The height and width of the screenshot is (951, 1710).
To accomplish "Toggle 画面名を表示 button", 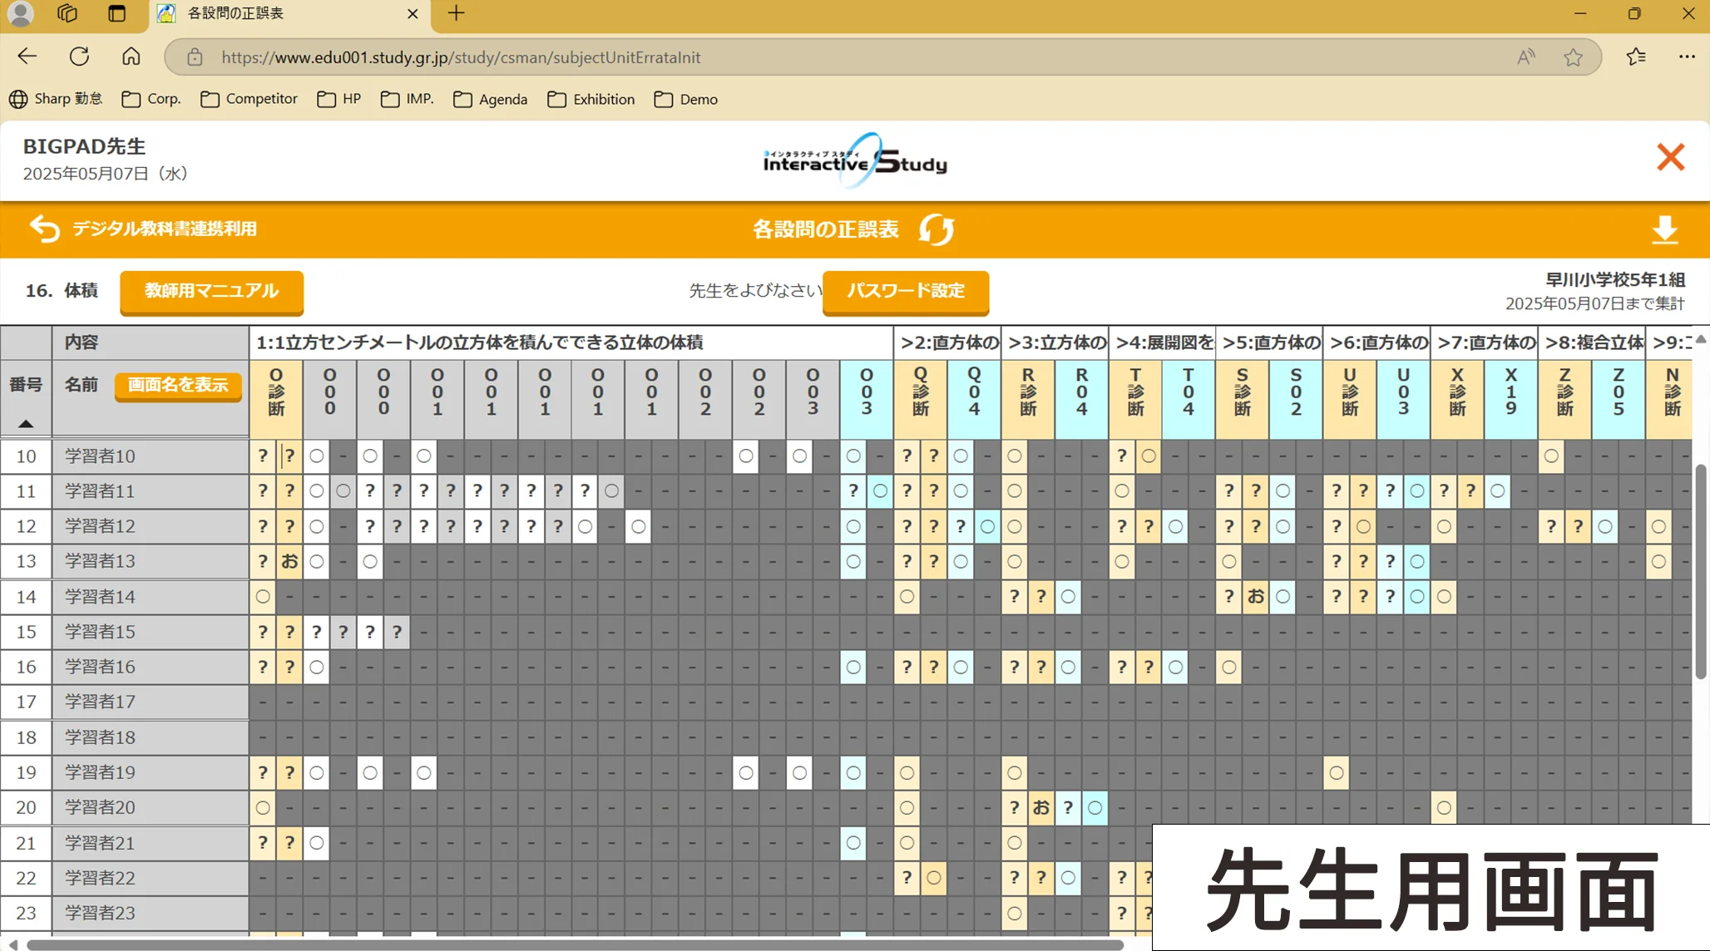I will coord(178,385).
